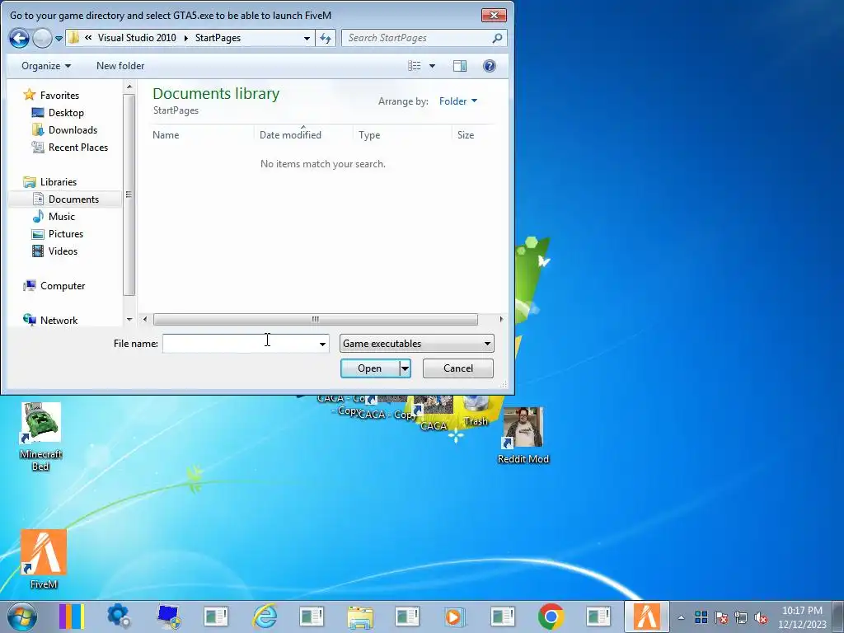Click the file list scroll right arrow
Screen dimensions: 844x633
(501, 319)
